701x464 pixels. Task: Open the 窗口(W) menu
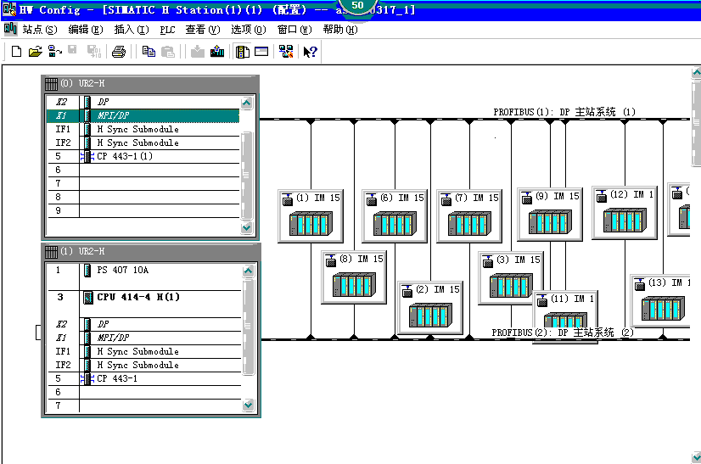294,30
